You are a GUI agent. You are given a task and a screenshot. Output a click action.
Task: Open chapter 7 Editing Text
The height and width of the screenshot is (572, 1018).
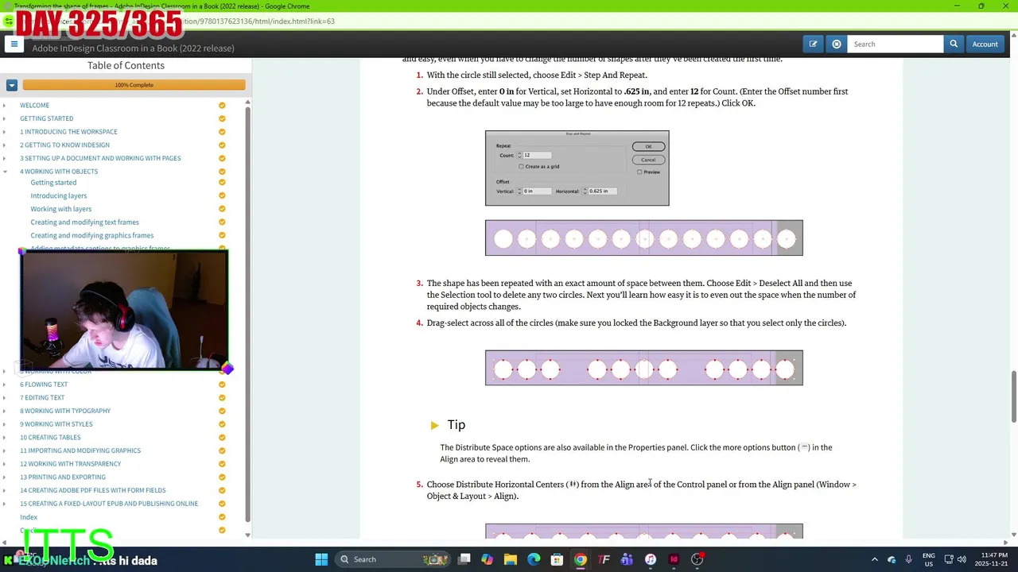point(42,397)
